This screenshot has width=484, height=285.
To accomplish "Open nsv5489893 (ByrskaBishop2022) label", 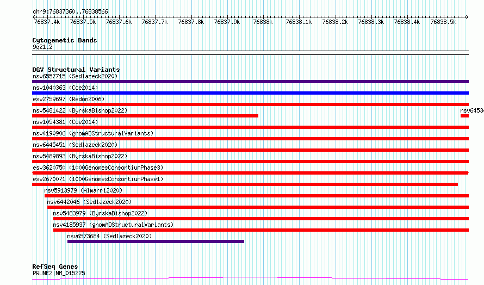I will pos(80,156).
